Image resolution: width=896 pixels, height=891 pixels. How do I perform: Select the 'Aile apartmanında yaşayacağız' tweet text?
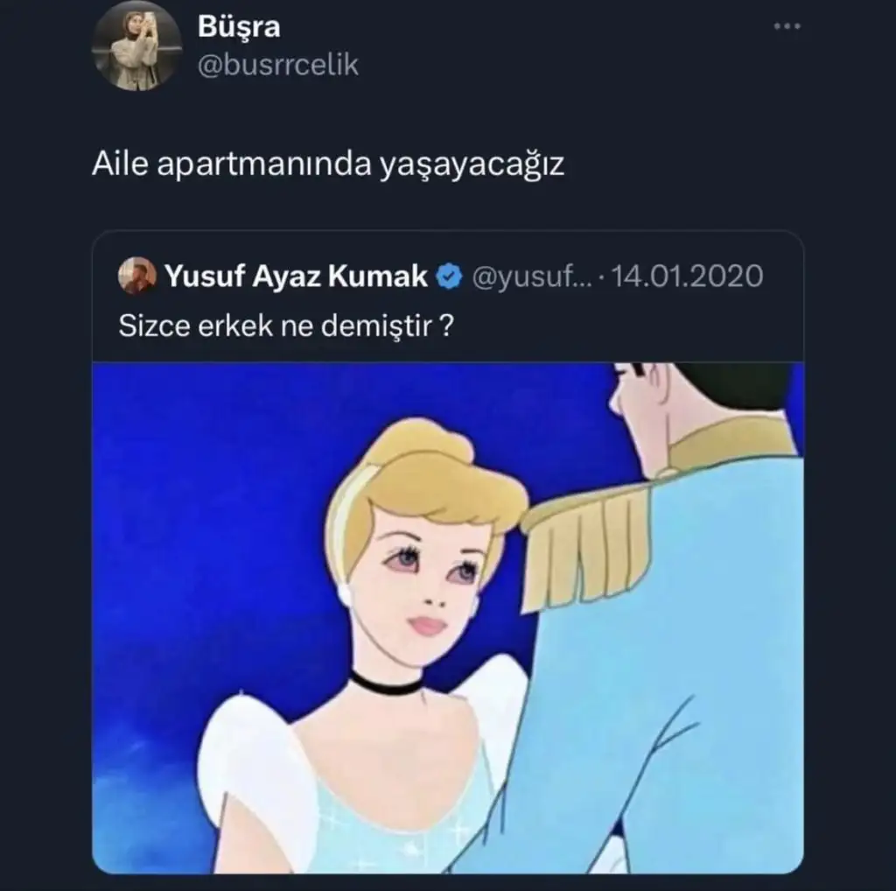click(328, 165)
